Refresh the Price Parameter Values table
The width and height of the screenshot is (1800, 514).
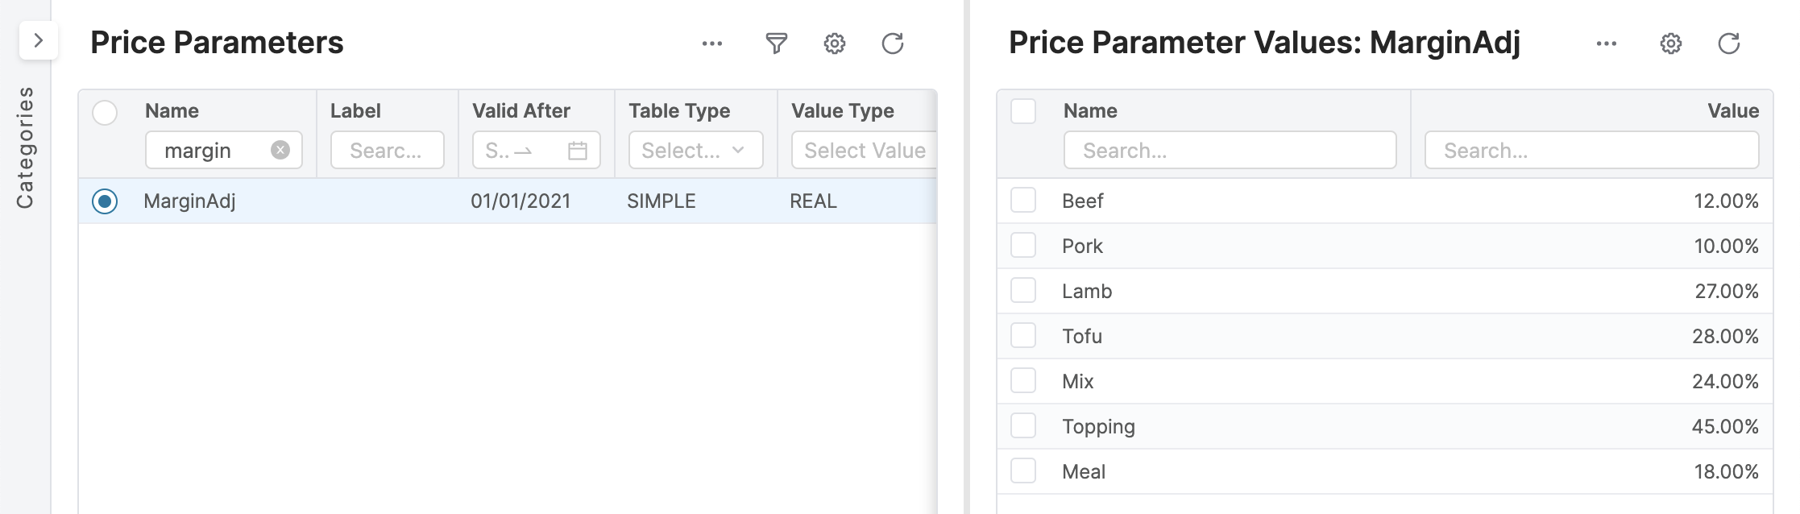[x=1728, y=44]
